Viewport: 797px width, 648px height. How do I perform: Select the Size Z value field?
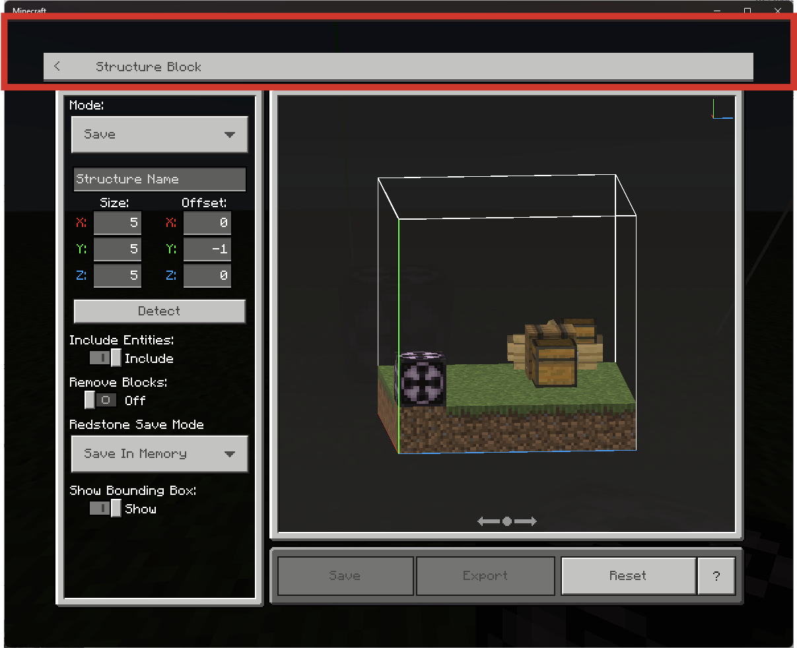coord(118,275)
